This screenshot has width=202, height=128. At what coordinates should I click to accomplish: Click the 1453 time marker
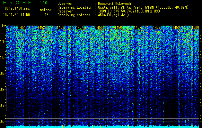click(x=60, y=28)
